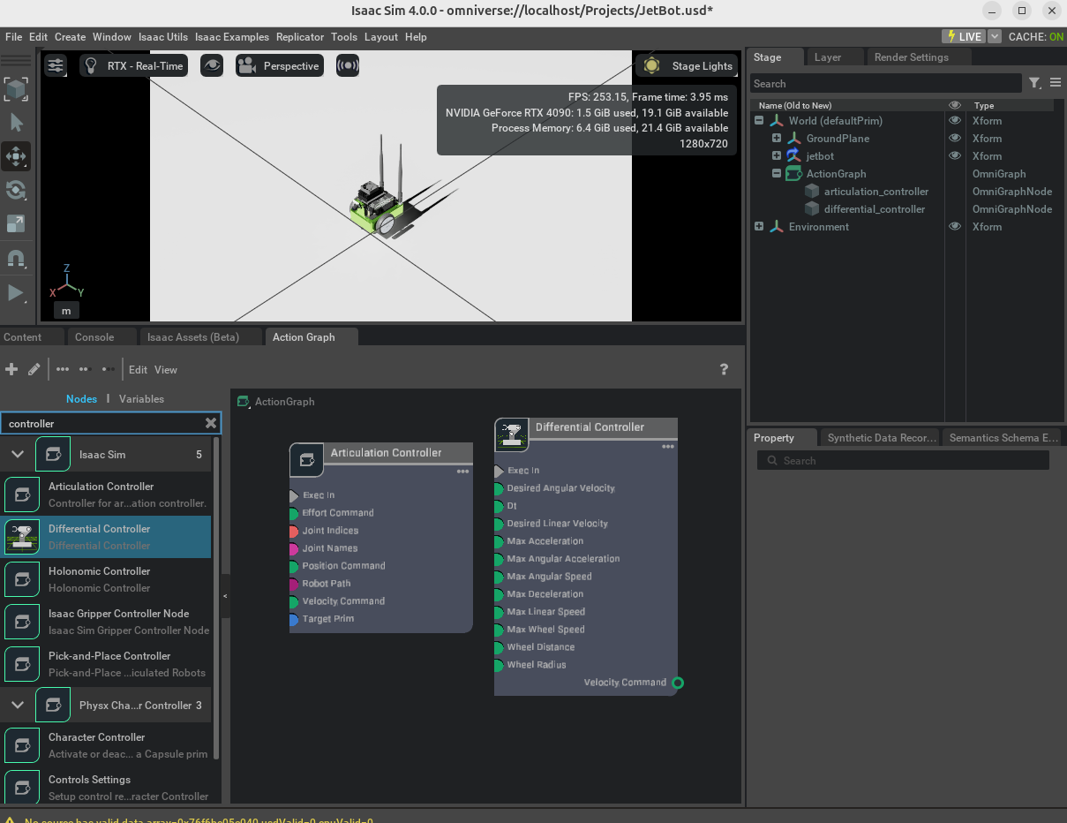Select the arrow select tool
Viewport: 1067px width, 823px height.
pyautogui.click(x=16, y=123)
